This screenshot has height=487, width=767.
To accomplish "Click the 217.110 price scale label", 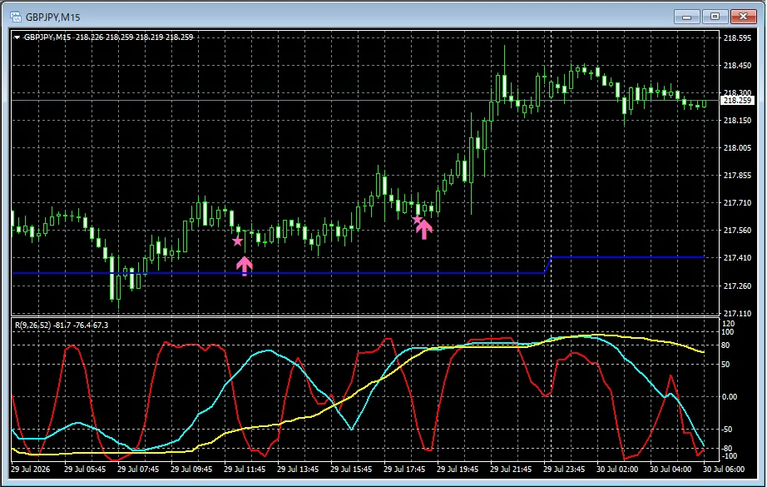I will click(x=737, y=313).
